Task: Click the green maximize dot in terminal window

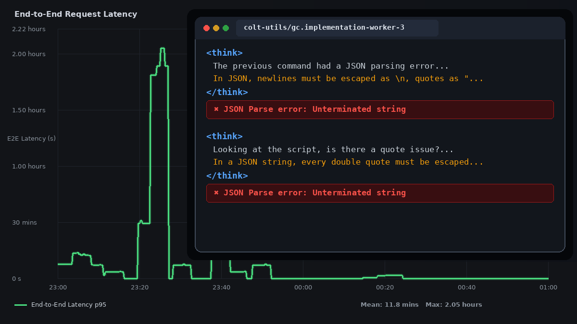Action: (226, 28)
